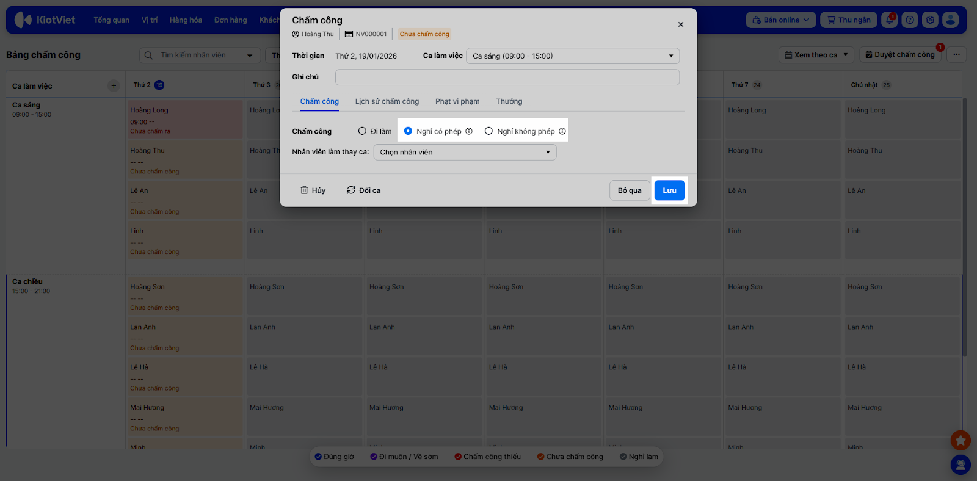977x481 pixels.
Task: Select the Nghỉ không phép radio option
Action: click(x=489, y=131)
